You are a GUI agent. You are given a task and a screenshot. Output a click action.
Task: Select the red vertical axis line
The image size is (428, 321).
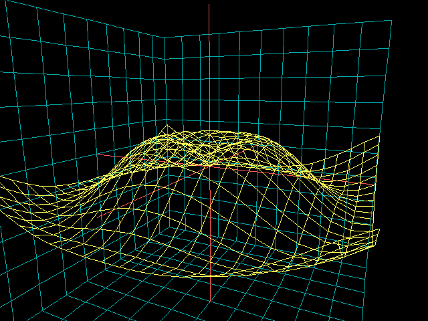[x=209, y=152]
